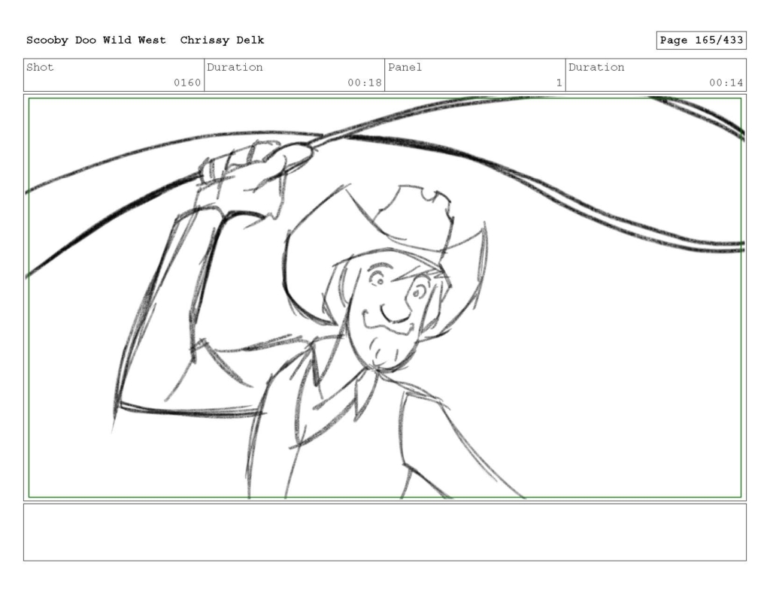
Task: Click the 'Scooby Doo Wild West' title text
Action: 96,41
